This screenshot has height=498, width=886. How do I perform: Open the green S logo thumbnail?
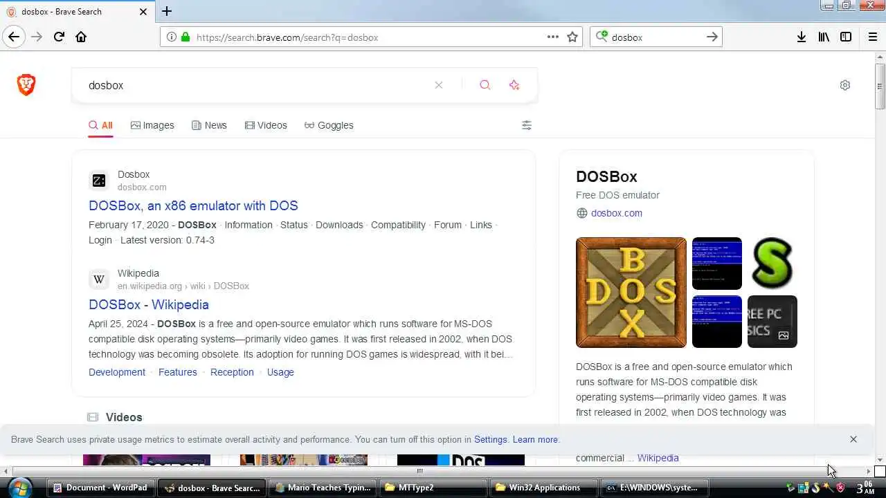(772, 264)
